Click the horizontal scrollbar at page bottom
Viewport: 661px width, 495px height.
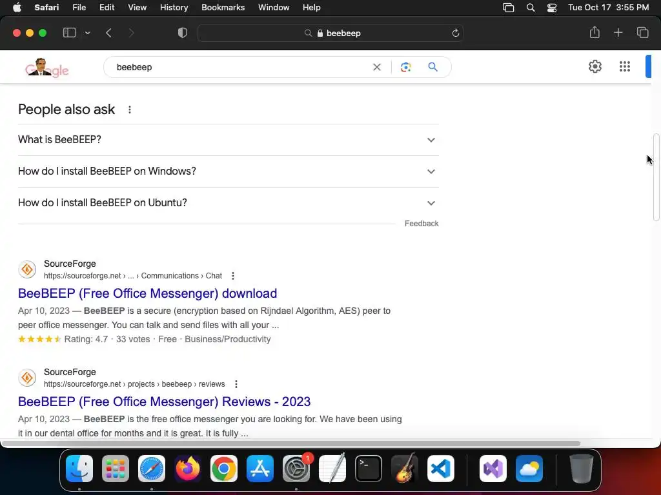click(291, 443)
